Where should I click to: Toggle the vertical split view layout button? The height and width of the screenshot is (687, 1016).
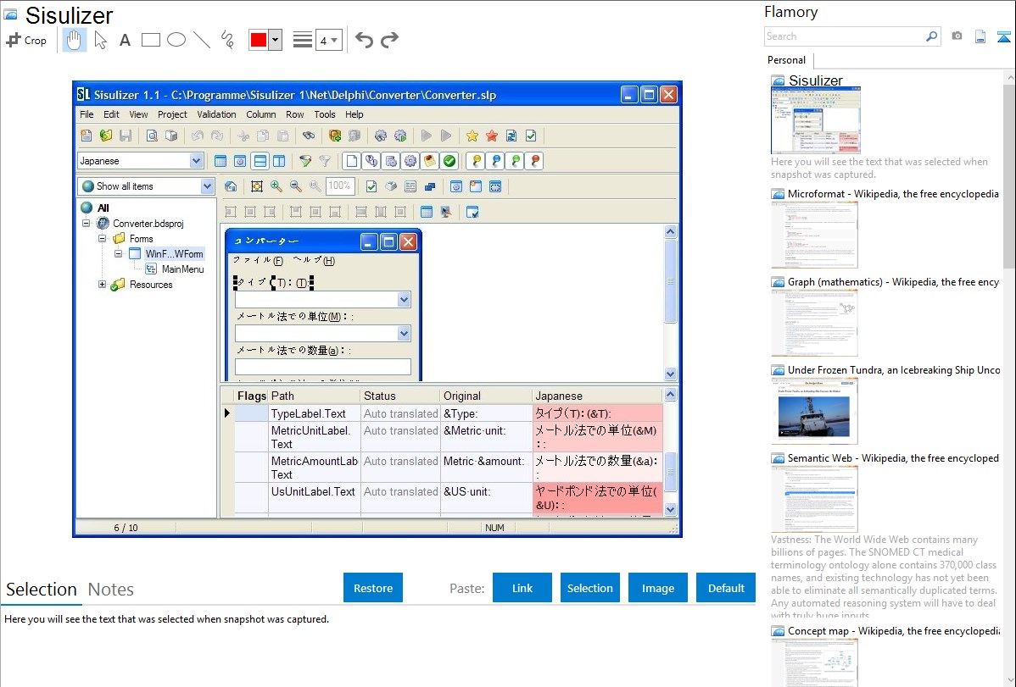tap(279, 161)
